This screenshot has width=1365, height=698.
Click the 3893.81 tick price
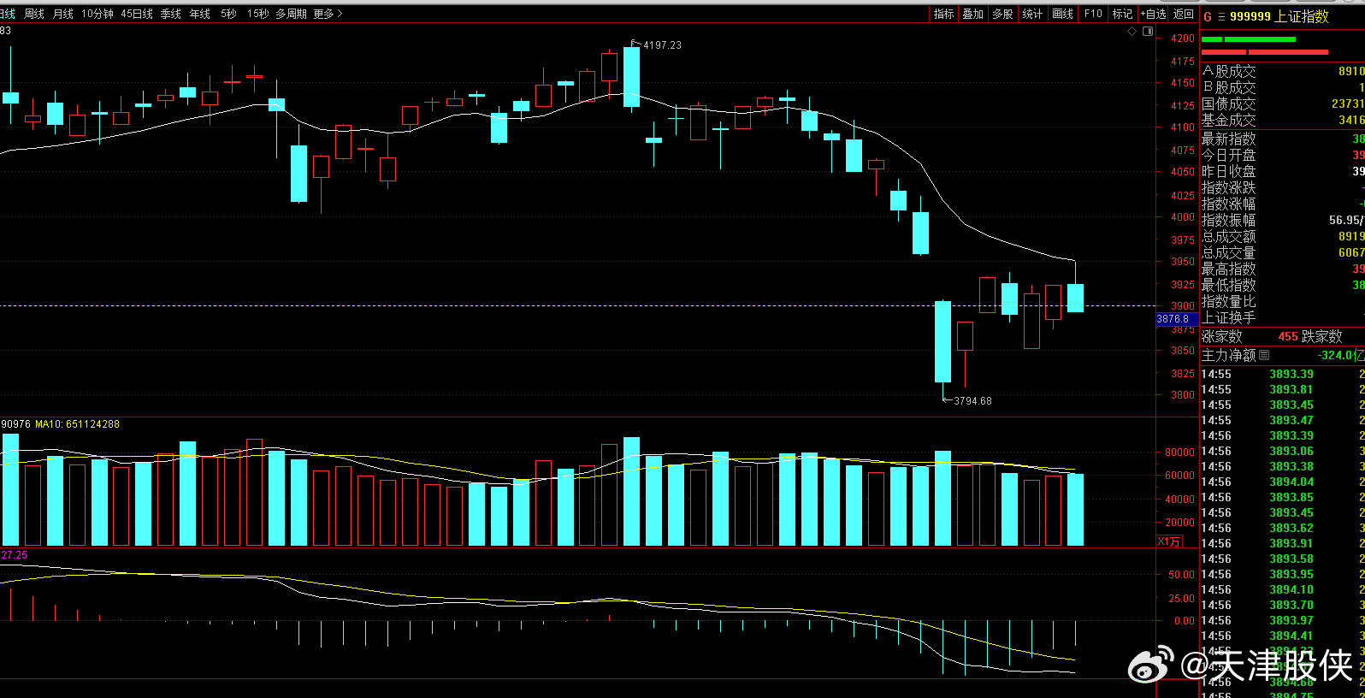[x=1291, y=389]
